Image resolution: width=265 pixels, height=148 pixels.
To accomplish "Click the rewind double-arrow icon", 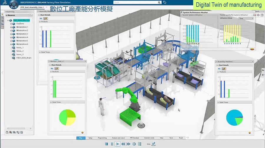I will pyautogui.click(x=123, y=144).
